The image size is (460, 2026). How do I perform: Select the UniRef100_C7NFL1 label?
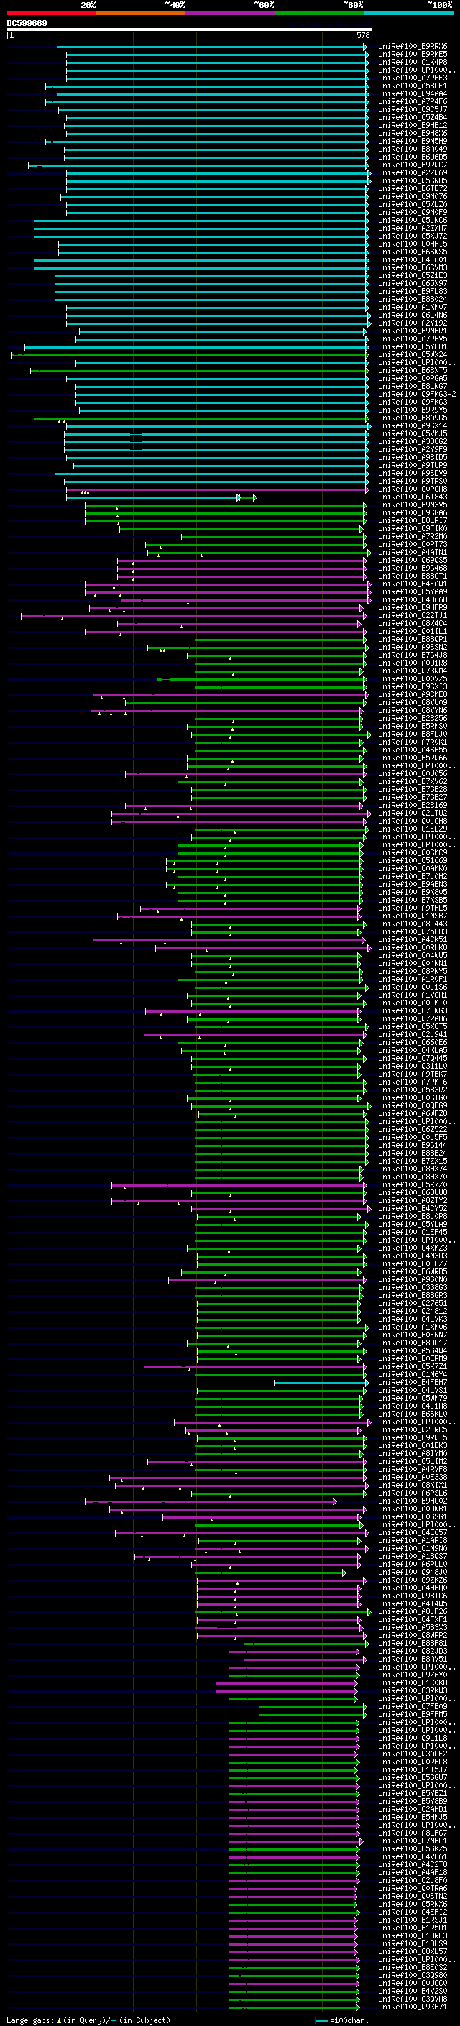[412, 1841]
